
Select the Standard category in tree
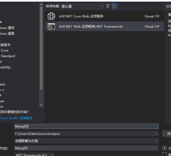point(8,56)
